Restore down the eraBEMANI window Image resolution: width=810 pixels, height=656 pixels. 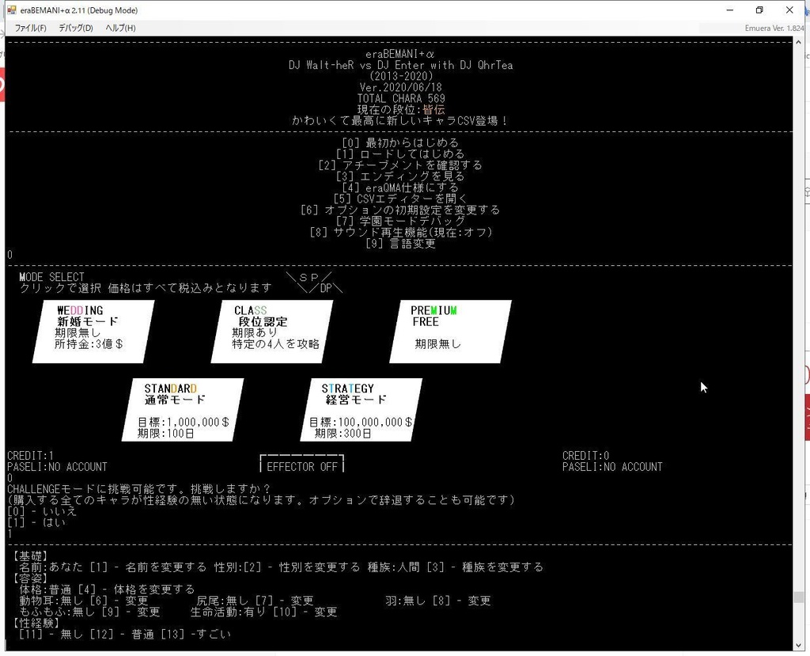point(759,9)
